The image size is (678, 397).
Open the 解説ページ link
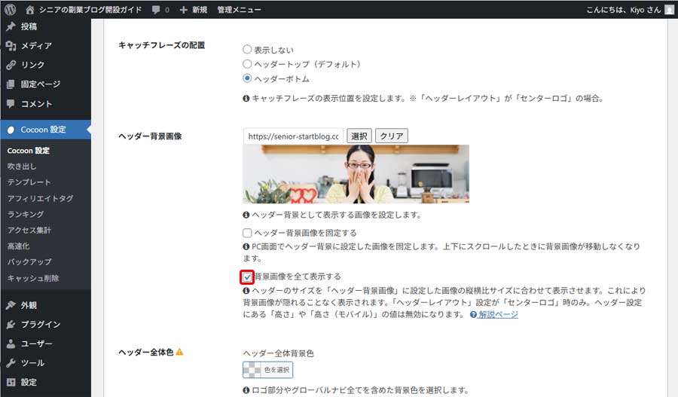click(498, 314)
